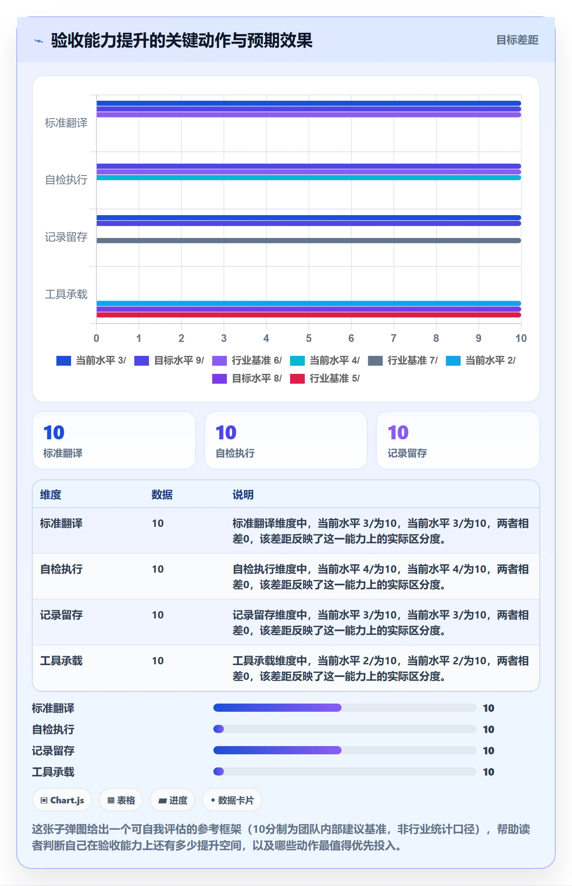Click the 自检执行 progress bar
572x886 pixels.
coord(345,729)
